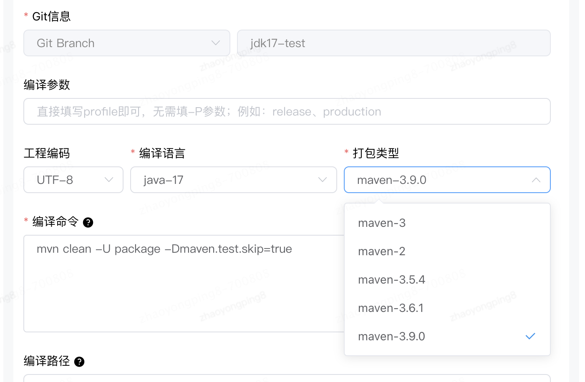Choose maven-3.5.4 option
585x382 pixels.
click(x=447, y=279)
